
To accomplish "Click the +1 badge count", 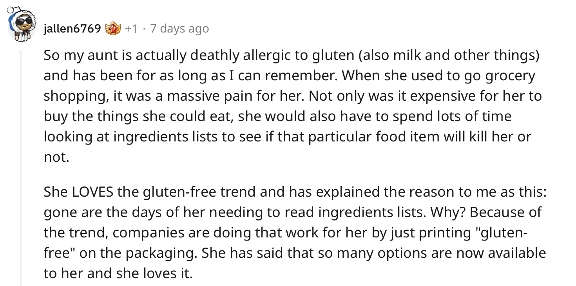I will coord(131,29).
